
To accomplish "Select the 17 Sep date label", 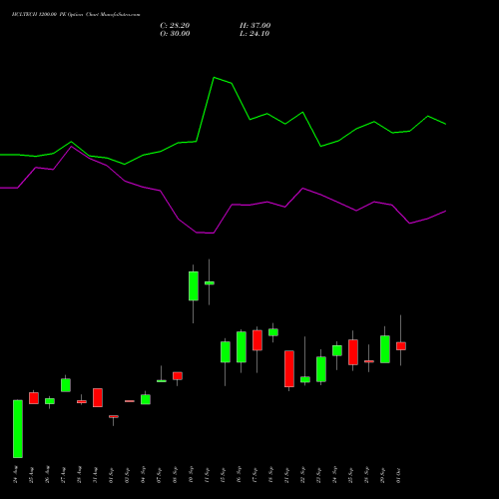I will [x=255, y=475].
